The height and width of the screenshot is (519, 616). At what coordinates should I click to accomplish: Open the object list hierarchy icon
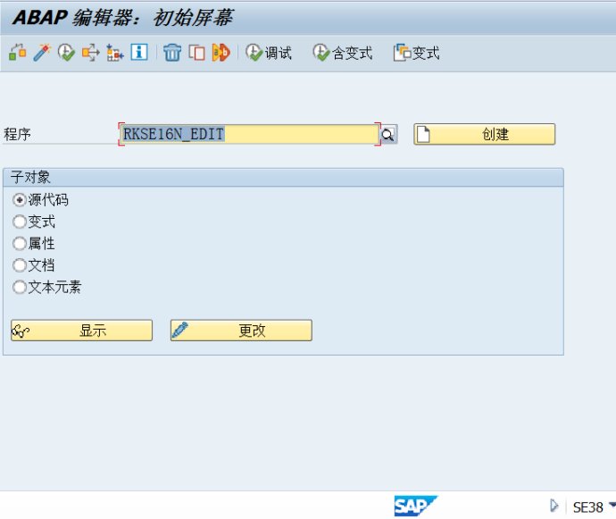pos(114,53)
